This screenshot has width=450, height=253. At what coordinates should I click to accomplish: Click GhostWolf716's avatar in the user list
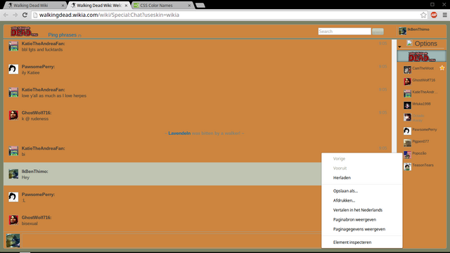pyautogui.click(x=407, y=82)
